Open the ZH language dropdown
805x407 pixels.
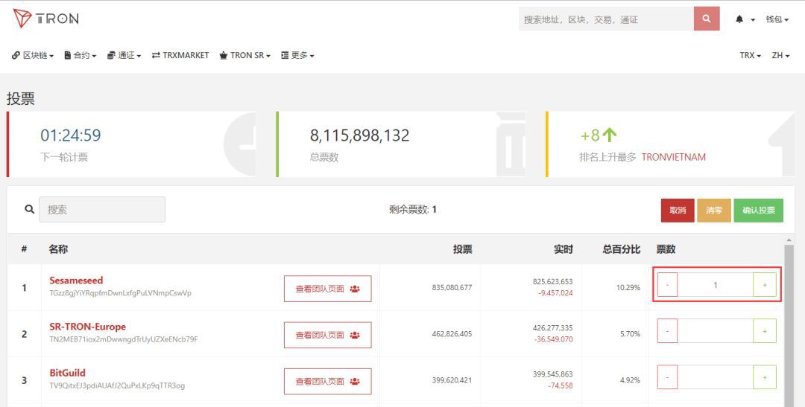pyautogui.click(x=780, y=55)
